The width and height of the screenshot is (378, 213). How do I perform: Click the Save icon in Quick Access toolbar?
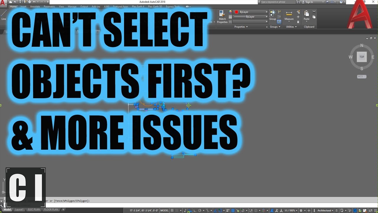[20, 2]
